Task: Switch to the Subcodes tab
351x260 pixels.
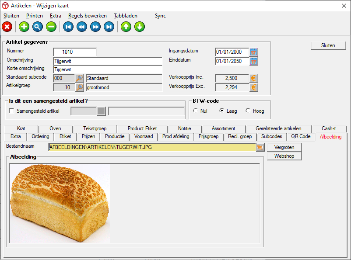Action: click(271, 136)
